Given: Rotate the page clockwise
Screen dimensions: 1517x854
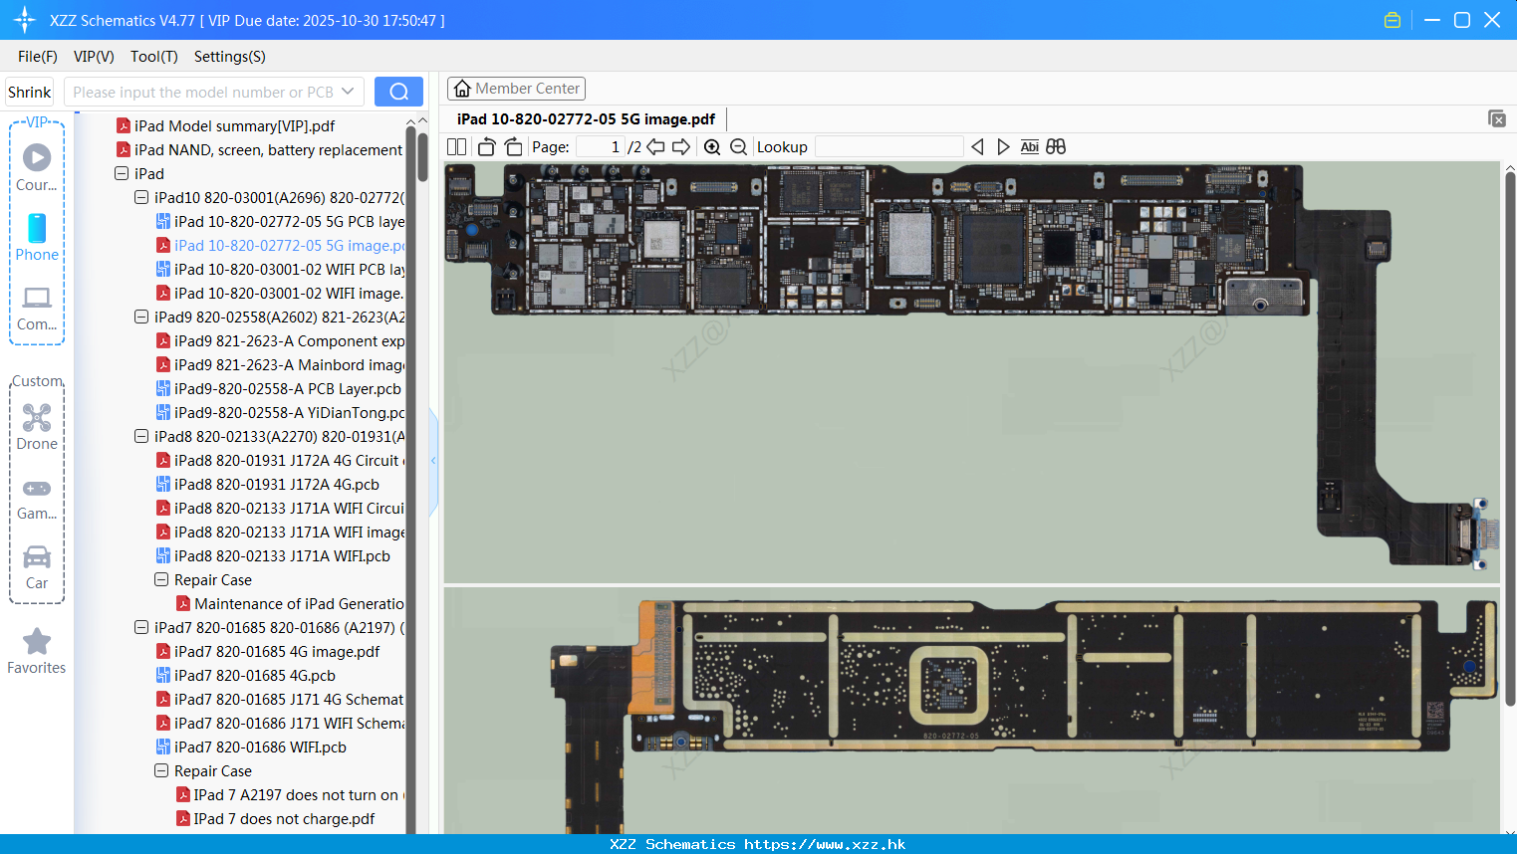Looking at the screenshot, I should tap(514, 146).
